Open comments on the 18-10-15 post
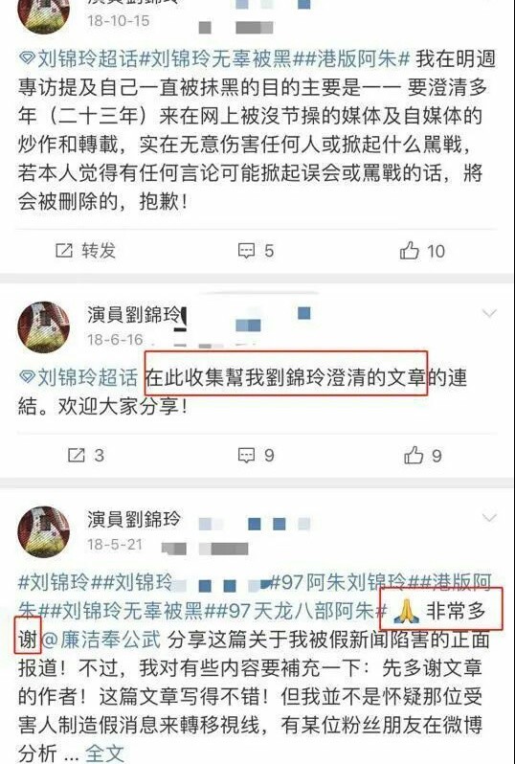 (x=246, y=251)
